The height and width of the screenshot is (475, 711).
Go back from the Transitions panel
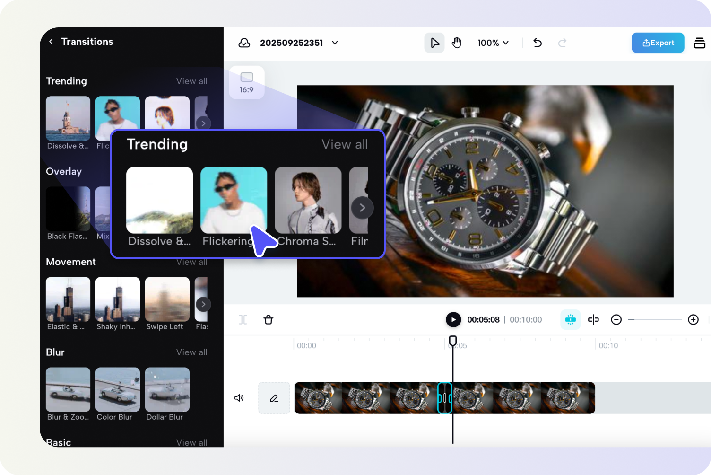pyautogui.click(x=51, y=42)
